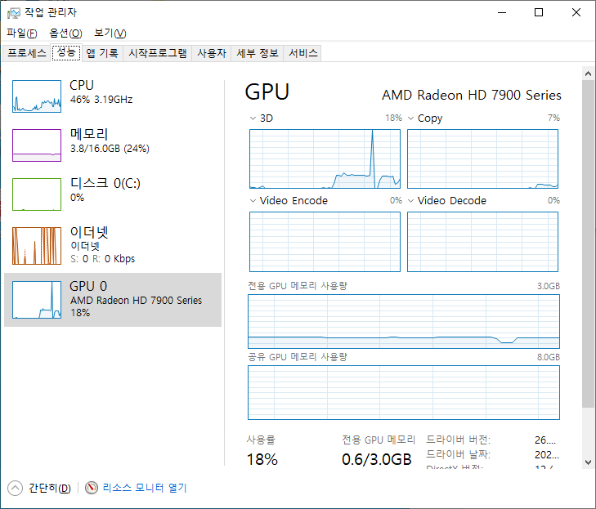Switch to the 프로세스 tab
The width and height of the screenshot is (596, 509).
tap(27, 53)
